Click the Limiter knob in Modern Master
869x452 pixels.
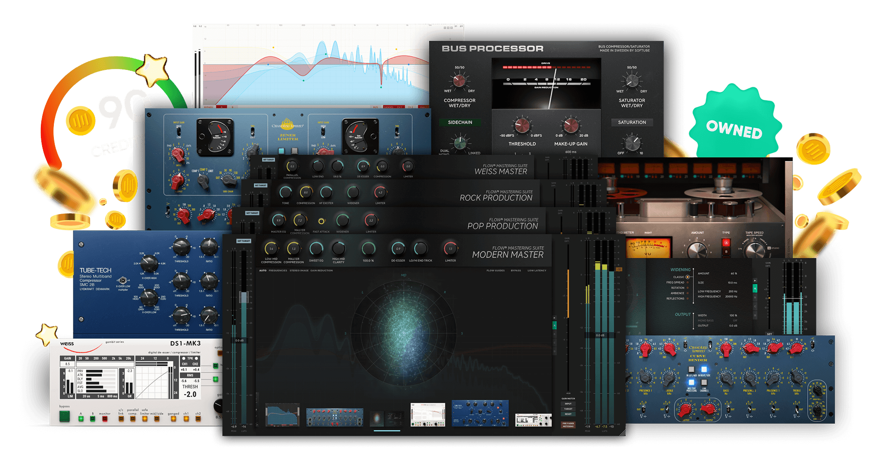(x=450, y=249)
